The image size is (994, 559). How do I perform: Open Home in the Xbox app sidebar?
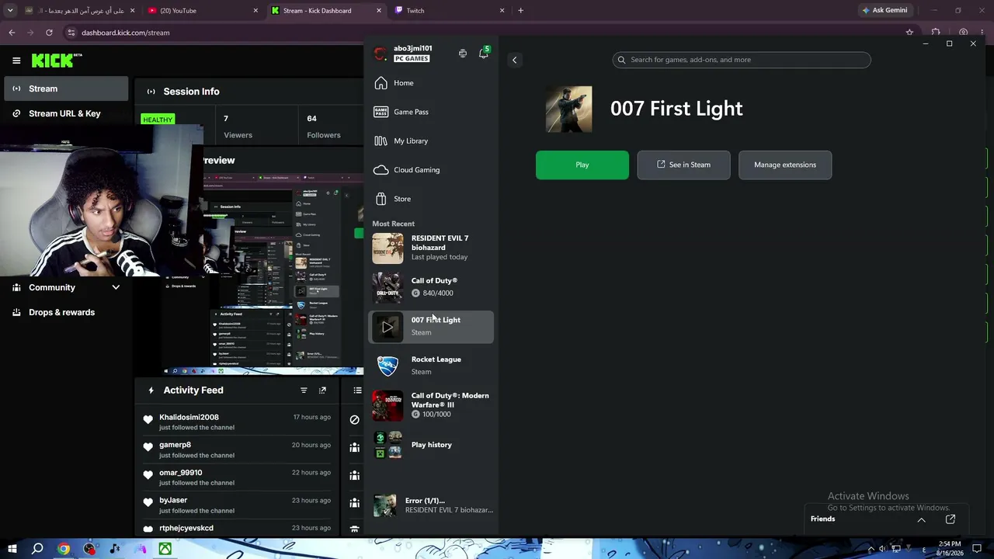pyautogui.click(x=431, y=83)
